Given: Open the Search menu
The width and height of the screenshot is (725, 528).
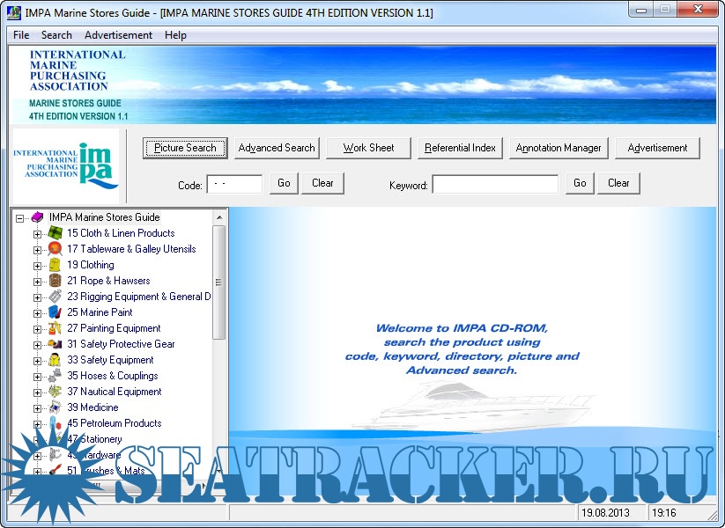Looking at the screenshot, I should coord(56,35).
